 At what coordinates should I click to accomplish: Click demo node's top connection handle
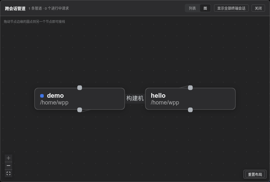80,88
